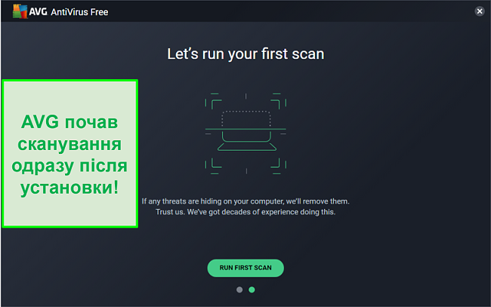491x307 pixels.
Task: Click the AVG logo icon in title bar
Action: coord(20,11)
